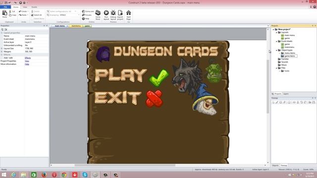Open the Exporting HTML5 dropdown

pos(79,15)
